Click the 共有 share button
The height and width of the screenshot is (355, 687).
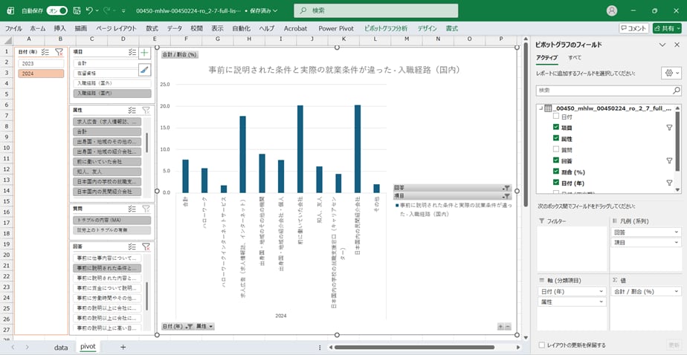(x=667, y=28)
